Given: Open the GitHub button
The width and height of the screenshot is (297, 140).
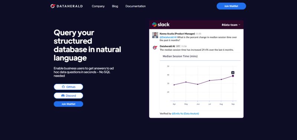Looking at the screenshot, I should point(68,87).
